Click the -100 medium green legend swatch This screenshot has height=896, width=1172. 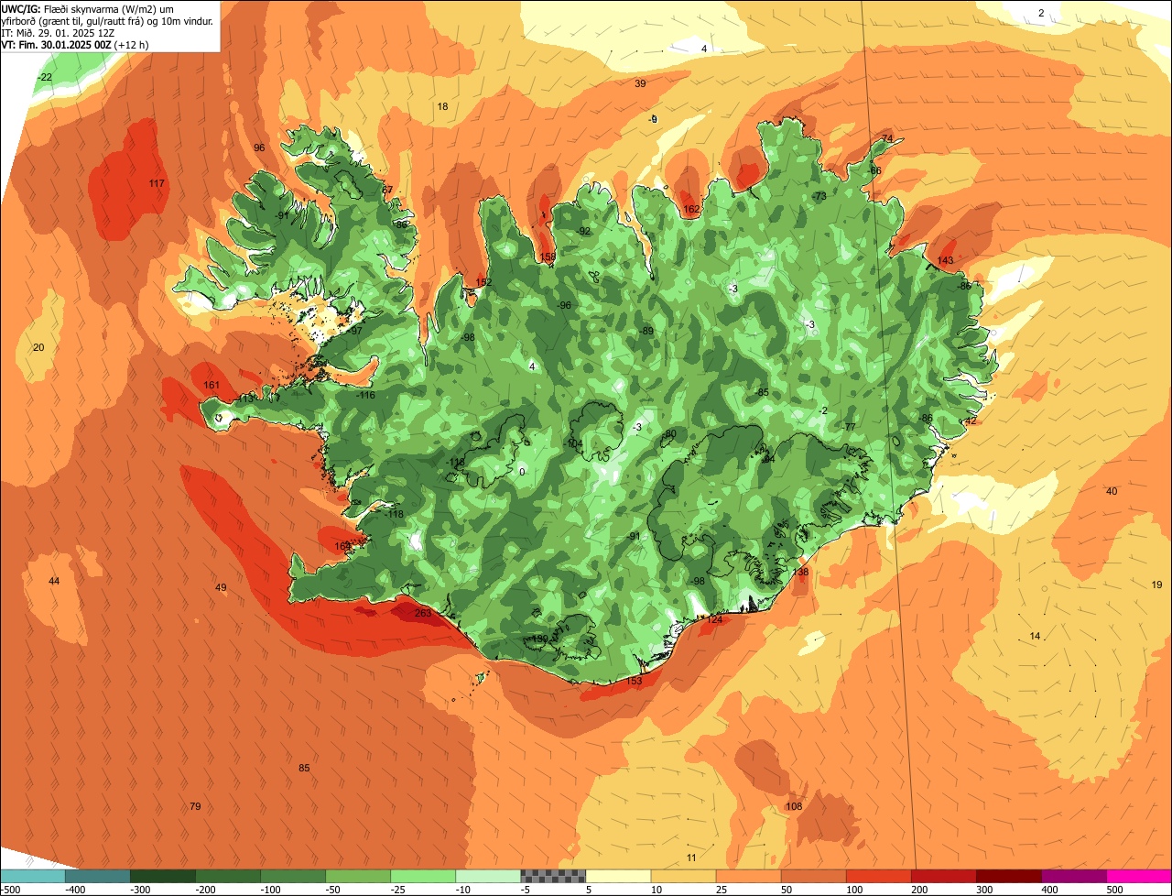pyautogui.click(x=292, y=876)
